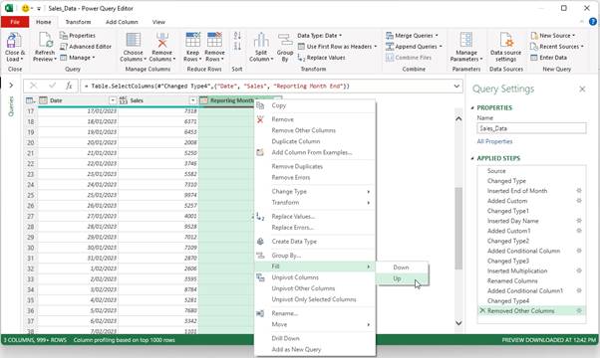Select the Renamed Columns step

point(531,280)
